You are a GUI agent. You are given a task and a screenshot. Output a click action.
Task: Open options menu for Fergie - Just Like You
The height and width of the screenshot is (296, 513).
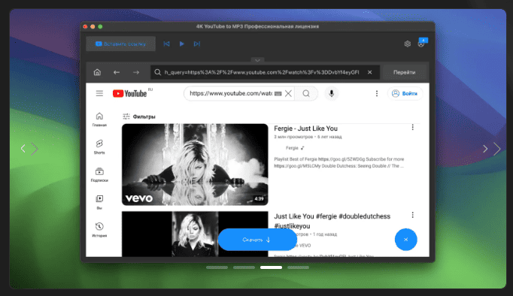pos(412,128)
